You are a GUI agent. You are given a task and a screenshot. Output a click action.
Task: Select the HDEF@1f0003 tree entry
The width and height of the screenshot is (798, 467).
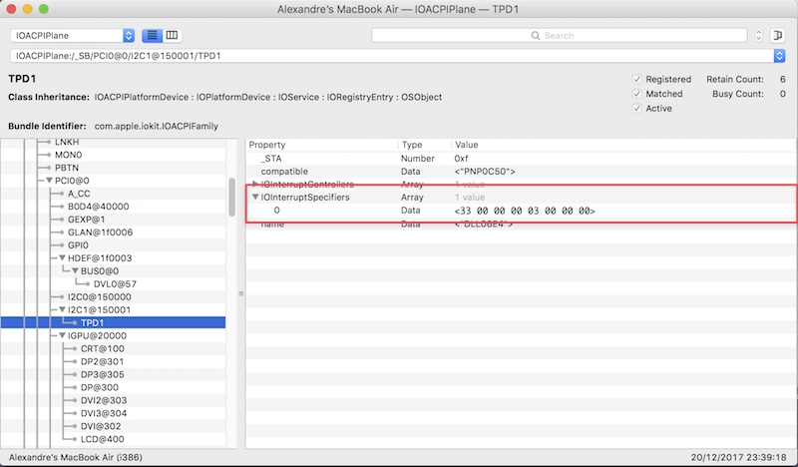coord(98,257)
